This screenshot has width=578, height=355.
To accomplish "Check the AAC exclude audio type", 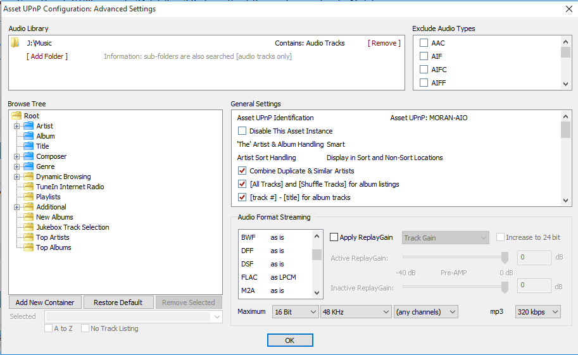I will pos(424,43).
